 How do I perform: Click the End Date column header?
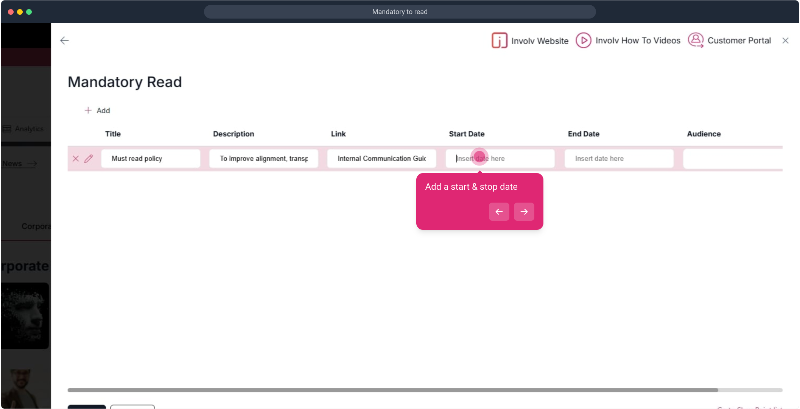coord(584,134)
